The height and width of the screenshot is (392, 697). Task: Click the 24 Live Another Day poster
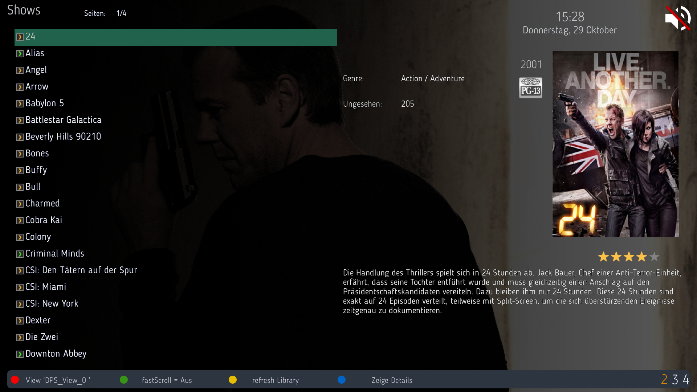pyautogui.click(x=616, y=144)
